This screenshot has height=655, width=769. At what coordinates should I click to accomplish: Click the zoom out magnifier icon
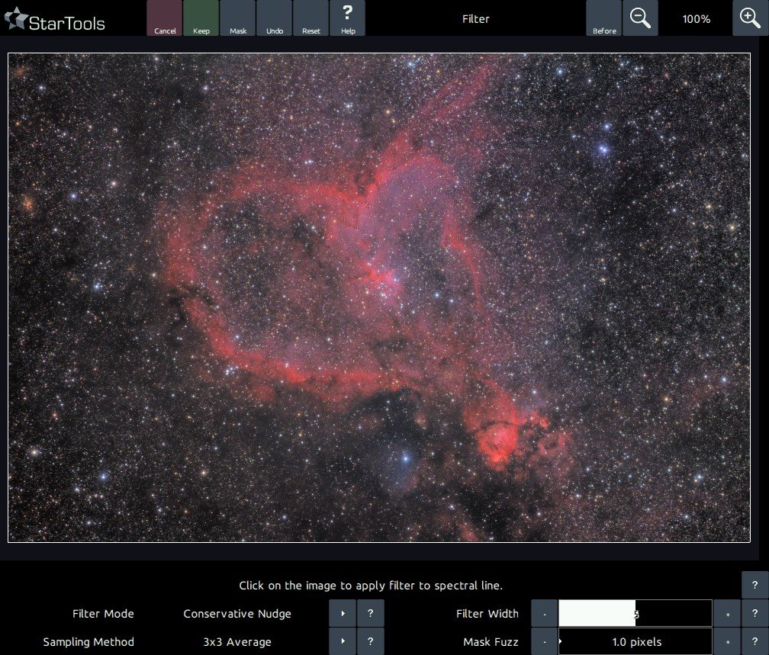coord(640,18)
